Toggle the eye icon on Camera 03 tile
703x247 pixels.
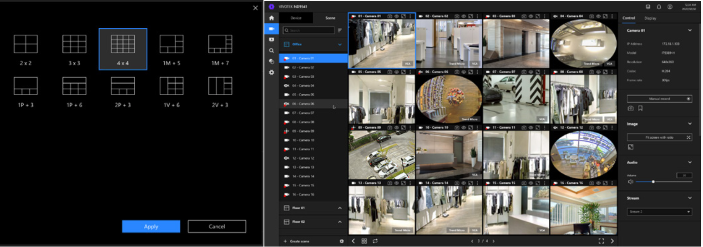point(531,16)
